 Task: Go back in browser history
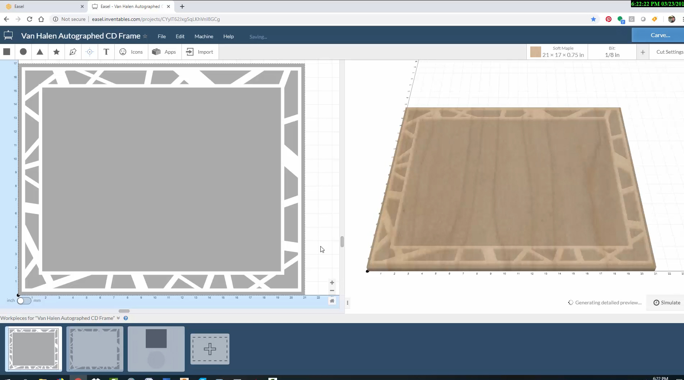[x=6, y=19]
